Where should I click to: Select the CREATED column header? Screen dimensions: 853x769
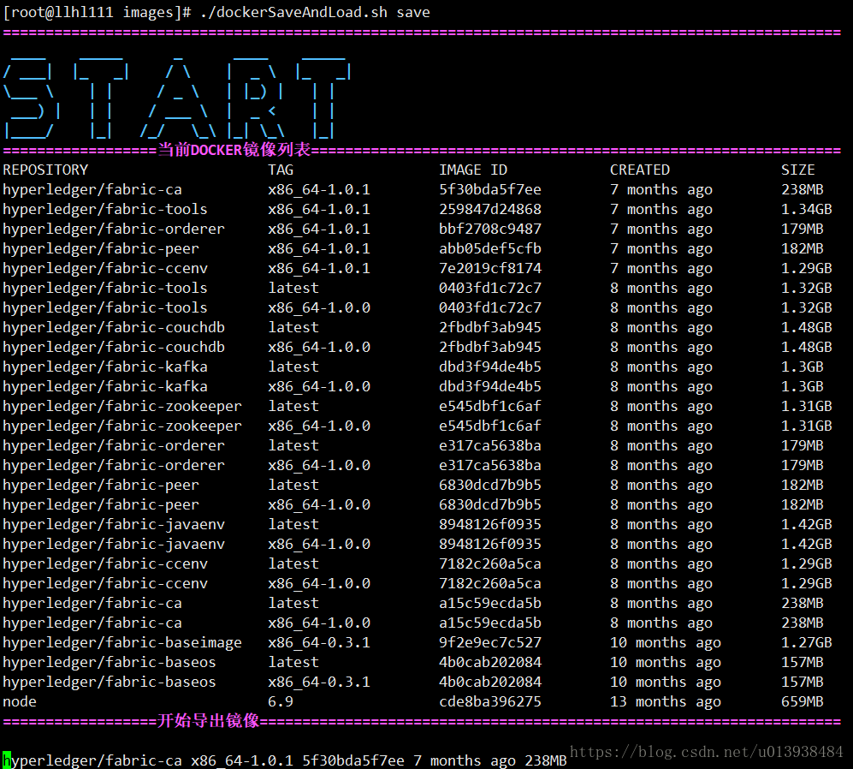639,170
